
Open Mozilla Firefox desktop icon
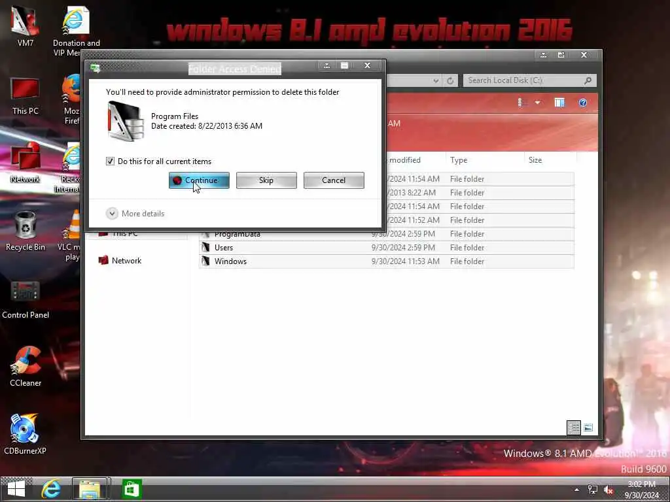pyautogui.click(x=71, y=100)
